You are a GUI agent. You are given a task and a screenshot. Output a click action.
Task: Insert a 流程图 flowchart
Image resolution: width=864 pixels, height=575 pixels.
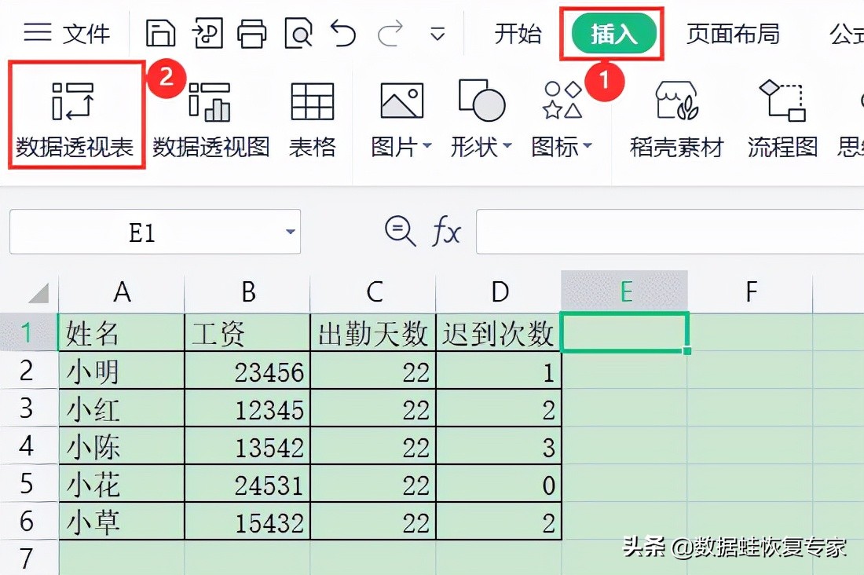point(782,120)
